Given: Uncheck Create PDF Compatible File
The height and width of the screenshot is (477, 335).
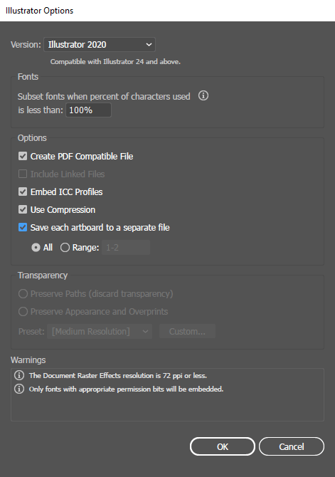Looking at the screenshot, I should pos(23,157).
